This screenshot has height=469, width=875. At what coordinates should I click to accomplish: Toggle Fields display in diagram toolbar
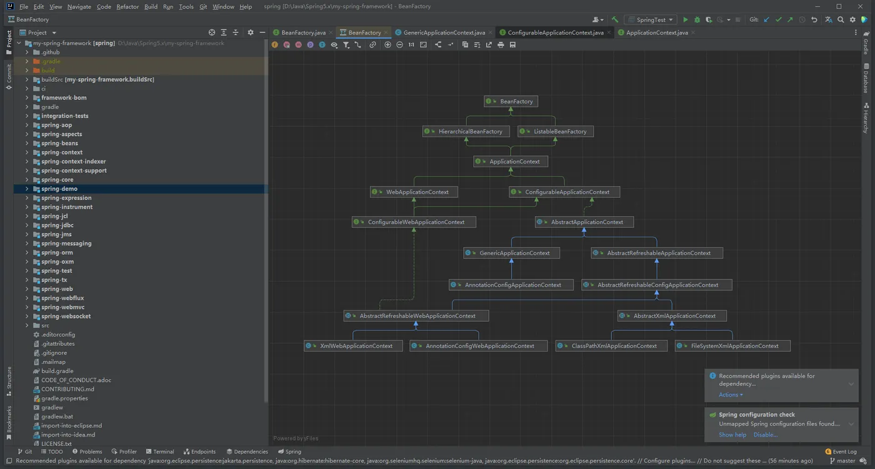click(275, 45)
